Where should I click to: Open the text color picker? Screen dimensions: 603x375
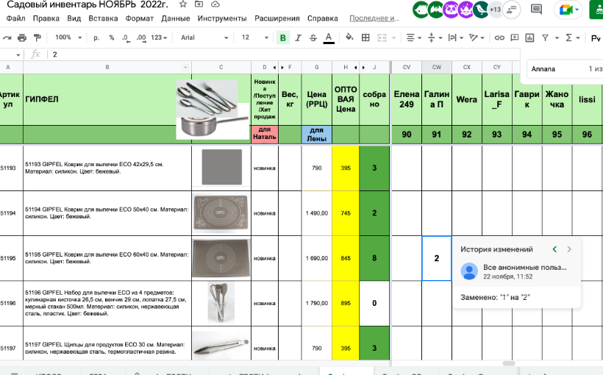point(329,37)
